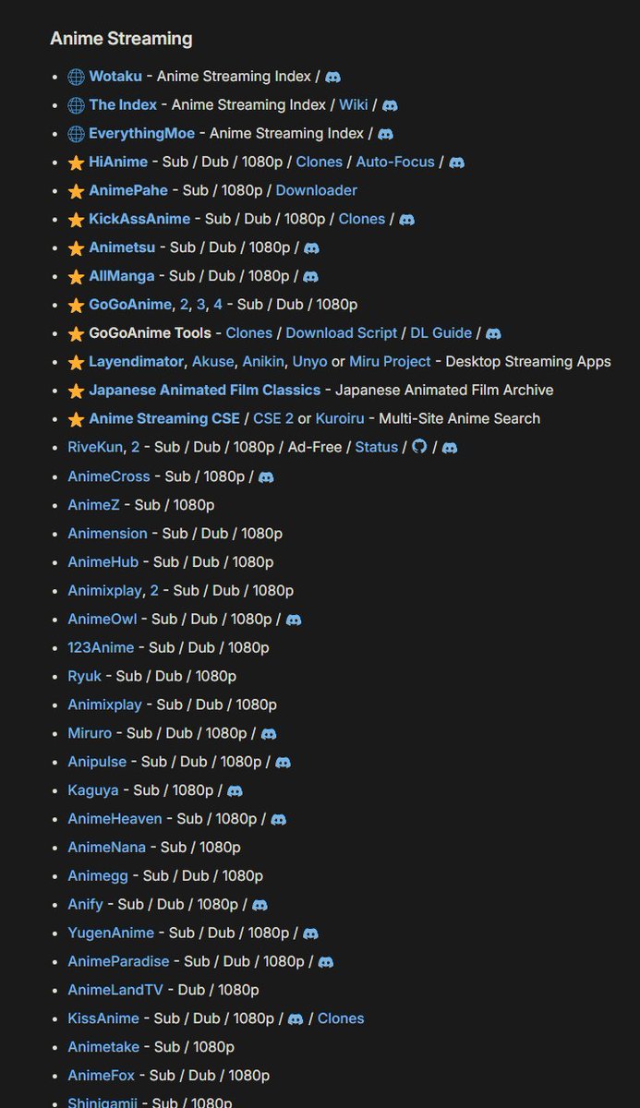The height and width of the screenshot is (1108, 640).
Task: Open GoGoAnime mirror 3 link
Action: click(200, 305)
